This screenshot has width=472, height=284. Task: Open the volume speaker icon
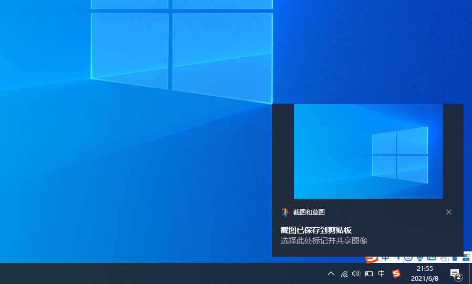point(356,273)
